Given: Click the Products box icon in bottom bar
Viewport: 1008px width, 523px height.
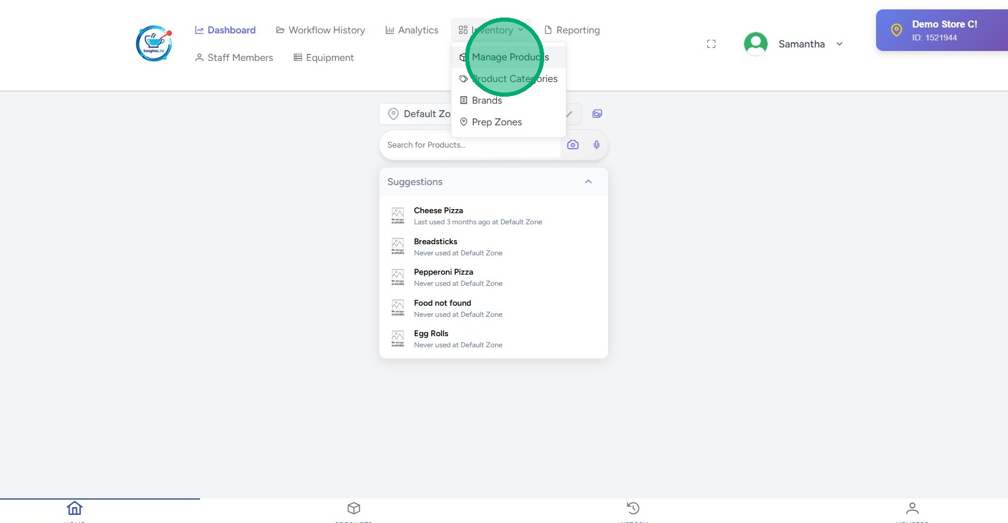Looking at the screenshot, I should click(354, 508).
